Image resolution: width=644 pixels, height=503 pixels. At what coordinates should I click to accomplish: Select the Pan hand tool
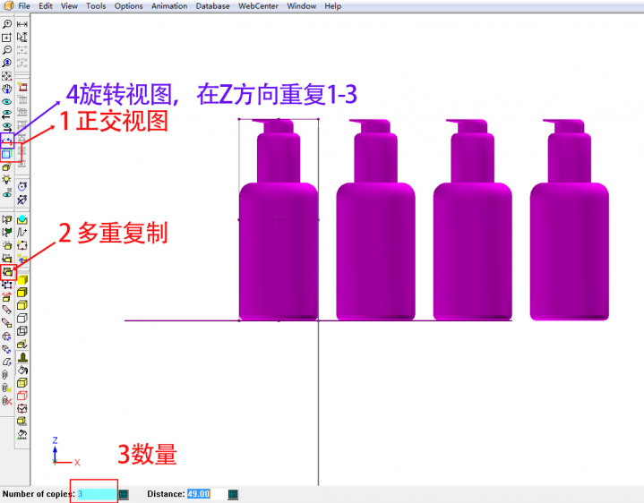7,89
